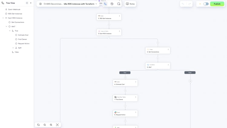Open version history icon
Screen dimensions: 227x128
[112, 4]
